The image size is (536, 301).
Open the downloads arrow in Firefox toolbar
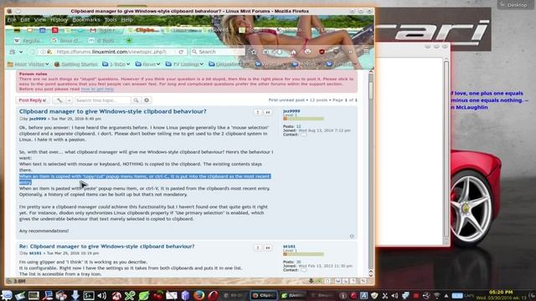point(279,52)
